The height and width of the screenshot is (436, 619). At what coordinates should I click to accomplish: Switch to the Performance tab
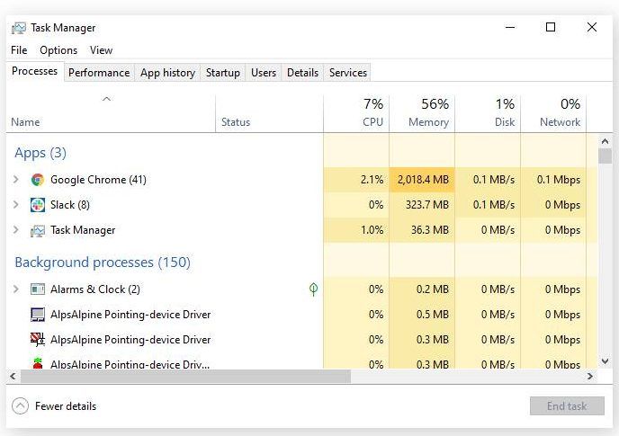click(x=99, y=73)
